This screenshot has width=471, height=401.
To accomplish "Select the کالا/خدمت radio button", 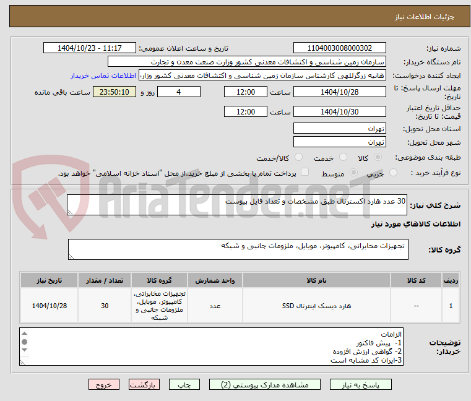I will (298, 157).
